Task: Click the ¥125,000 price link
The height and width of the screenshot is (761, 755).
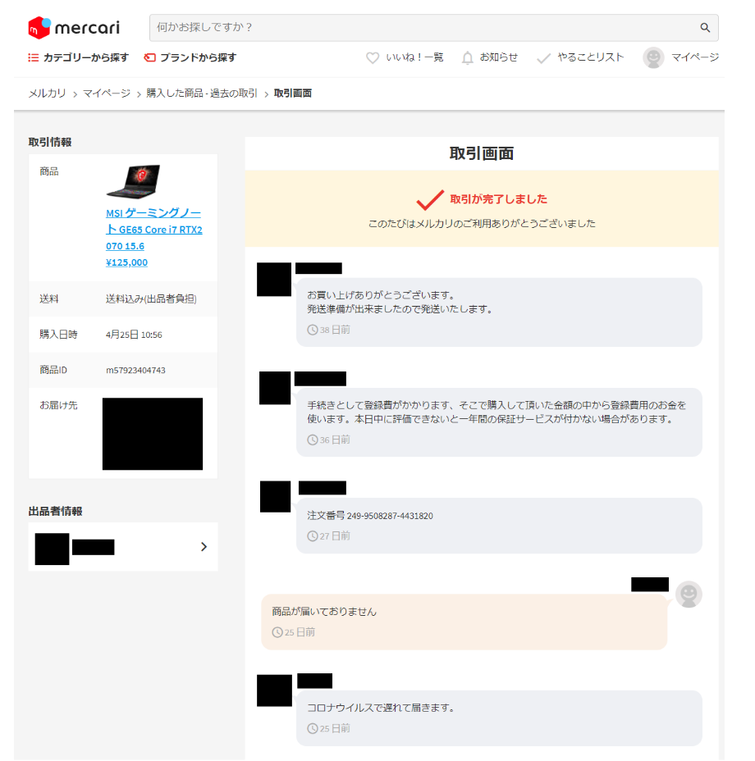Action: click(x=127, y=262)
